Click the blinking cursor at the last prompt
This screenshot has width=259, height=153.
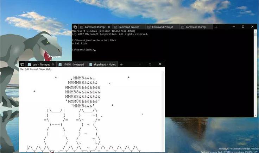click(x=95, y=50)
